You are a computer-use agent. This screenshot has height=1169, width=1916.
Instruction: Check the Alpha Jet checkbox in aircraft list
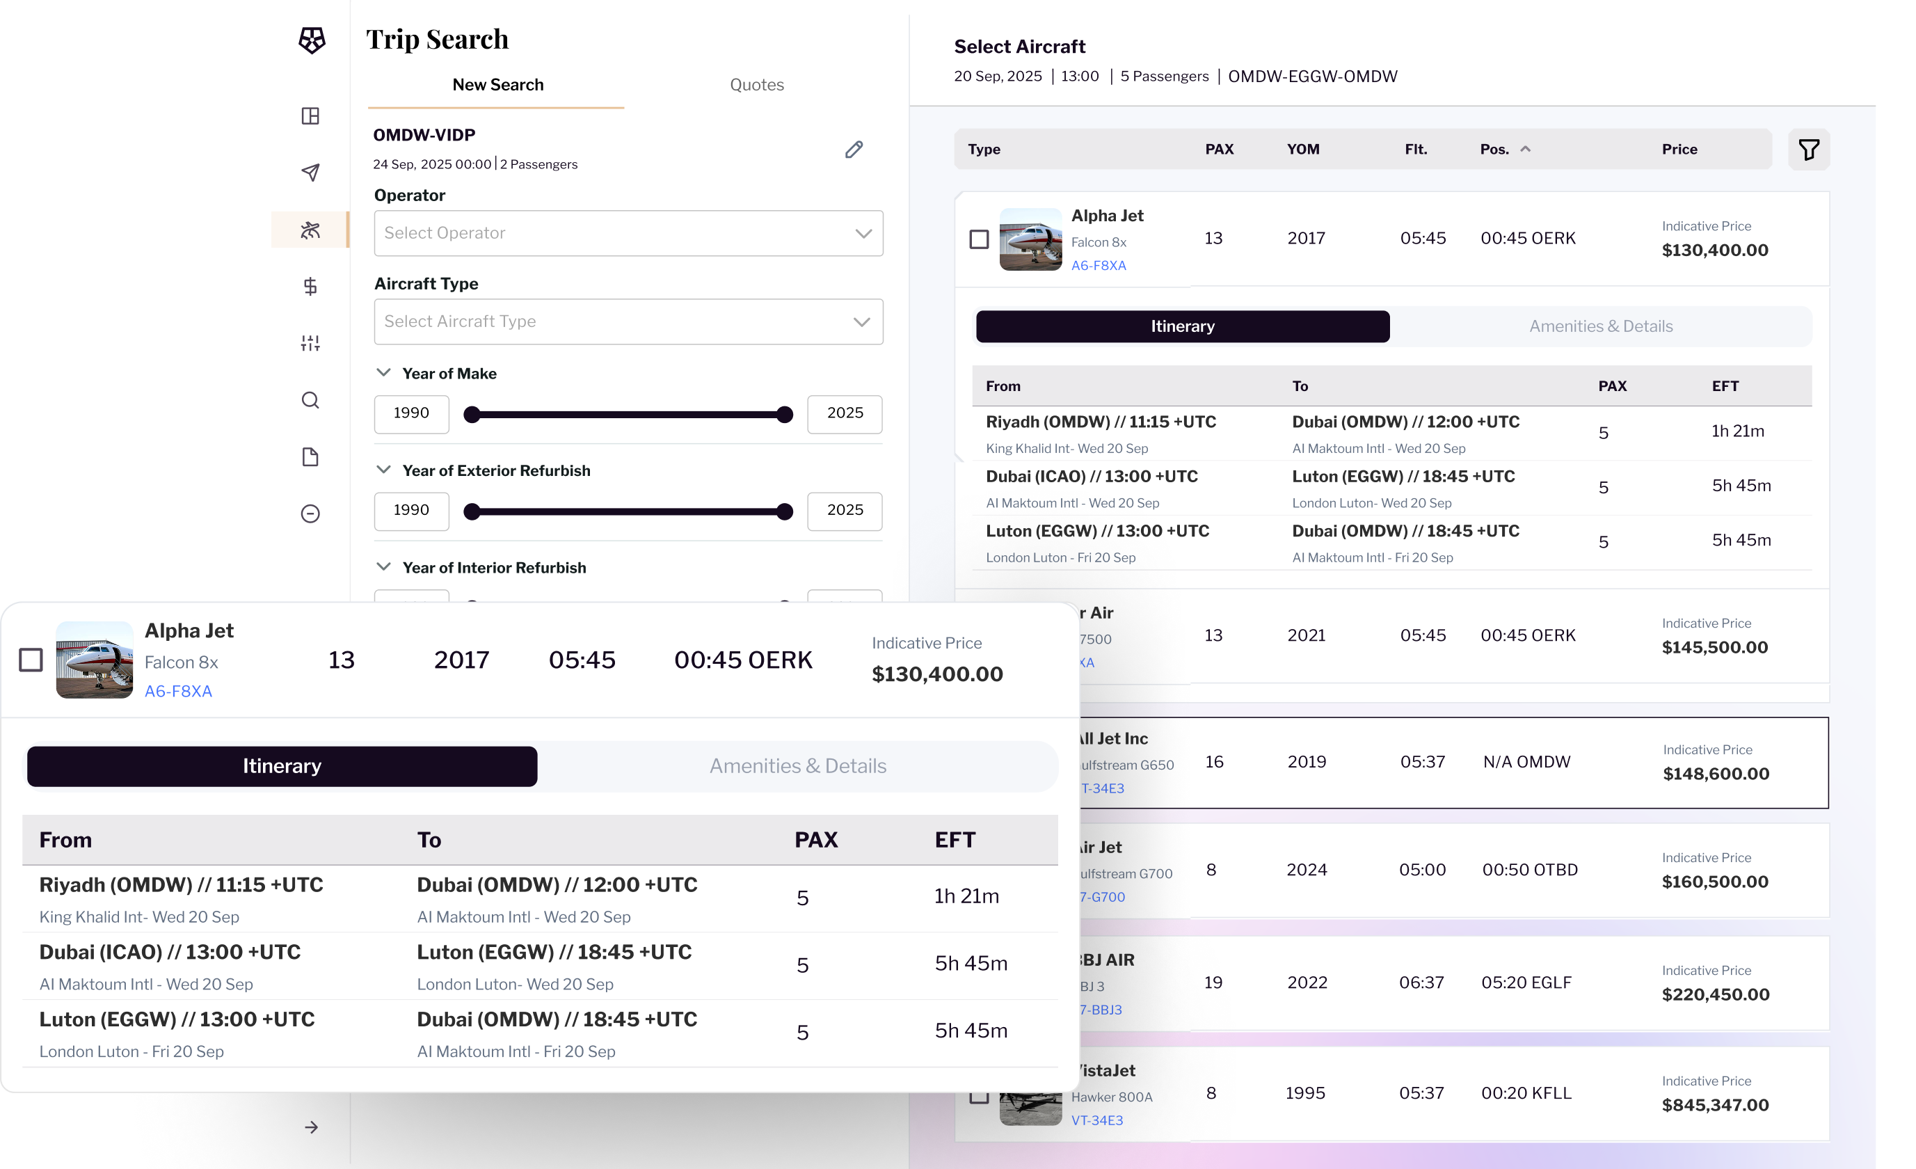(979, 239)
